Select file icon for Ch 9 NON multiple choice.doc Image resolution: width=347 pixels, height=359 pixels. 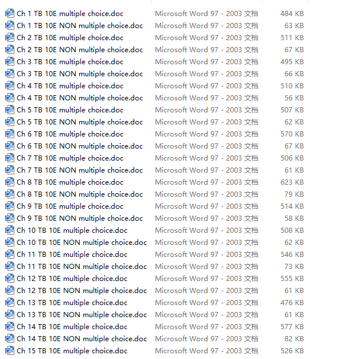coord(9,218)
